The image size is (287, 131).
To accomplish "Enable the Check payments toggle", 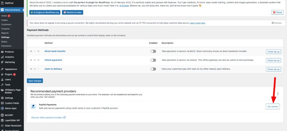I will (153, 60).
